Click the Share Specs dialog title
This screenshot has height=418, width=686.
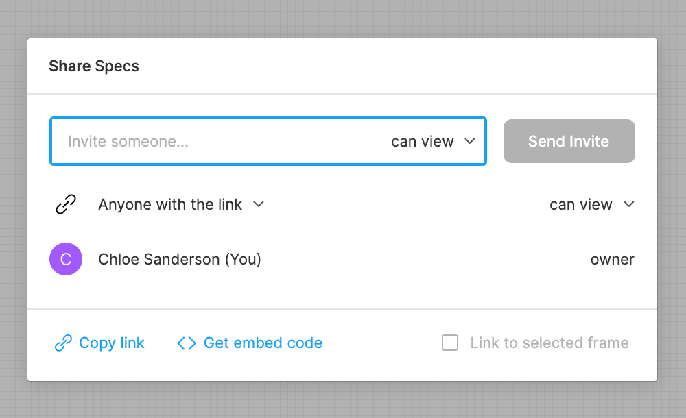[x=94, y=66]
